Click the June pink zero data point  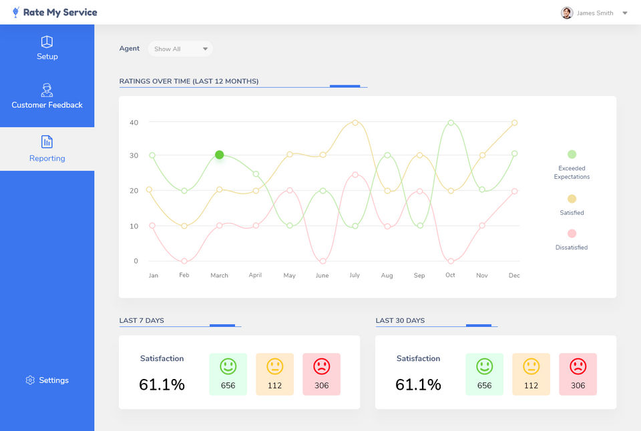tap(323, 261)
